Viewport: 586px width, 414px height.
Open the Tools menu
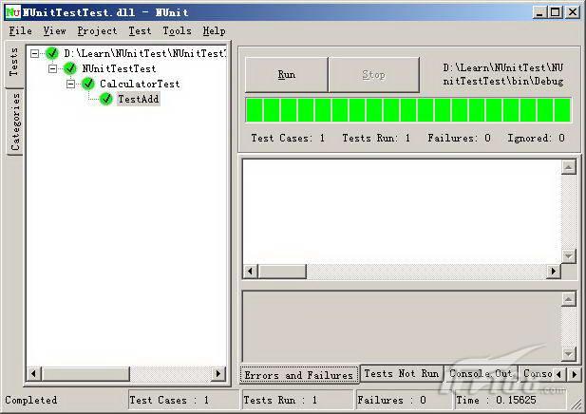(x=177, y=30)
